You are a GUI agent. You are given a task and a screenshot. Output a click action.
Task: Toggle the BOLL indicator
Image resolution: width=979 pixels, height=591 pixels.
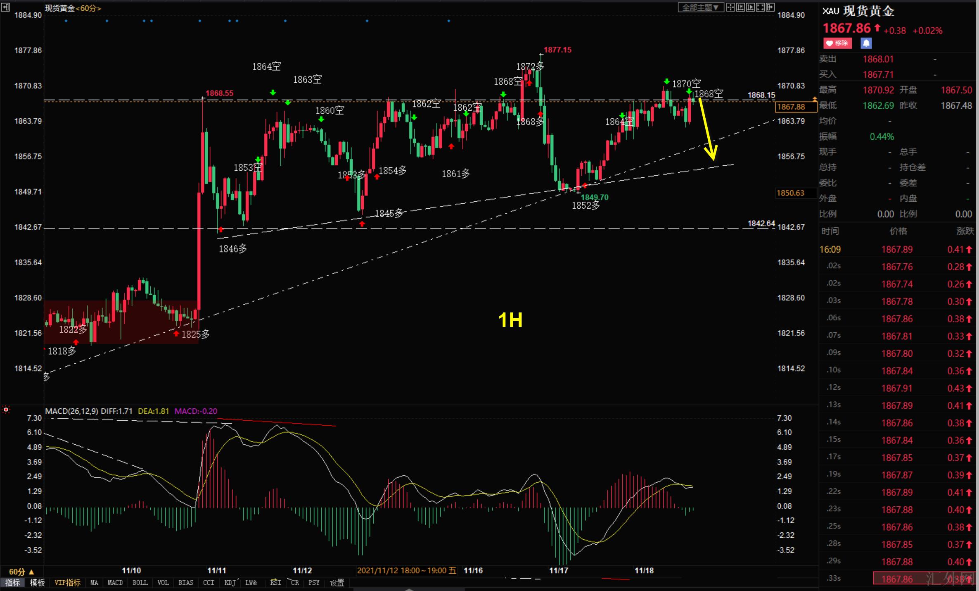click(140, 583)
